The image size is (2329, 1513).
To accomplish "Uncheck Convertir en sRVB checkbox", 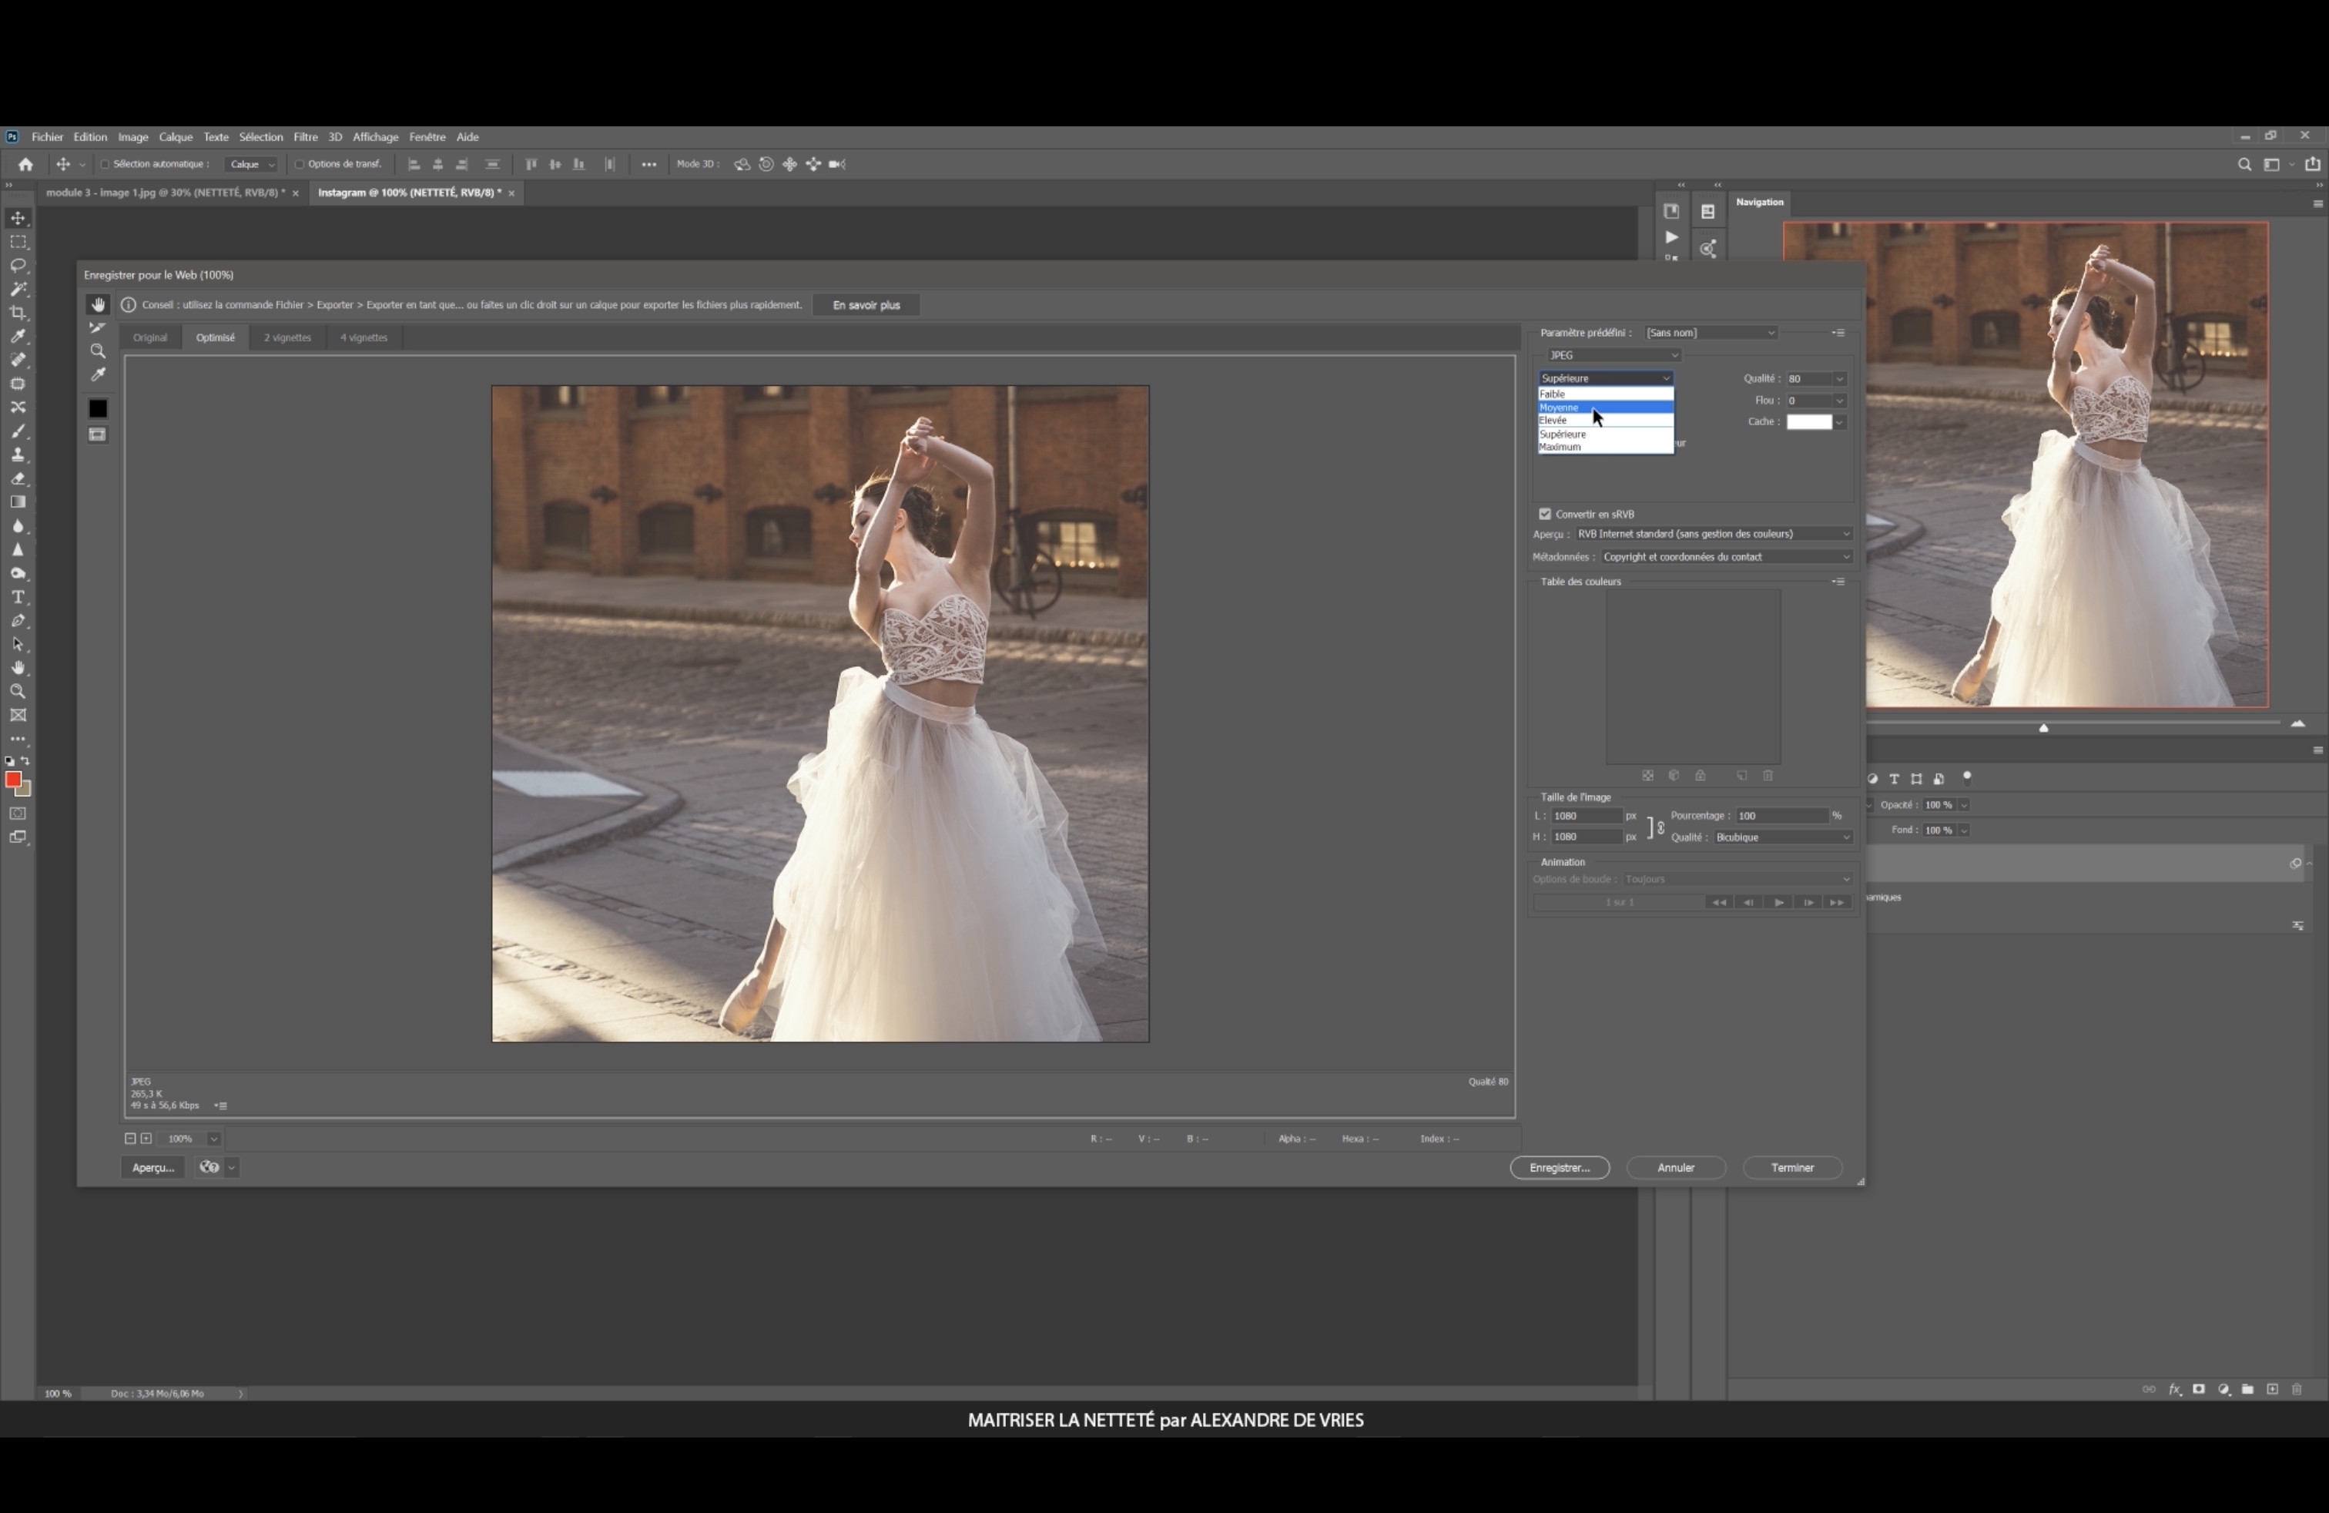I will tap(1545, 514).
